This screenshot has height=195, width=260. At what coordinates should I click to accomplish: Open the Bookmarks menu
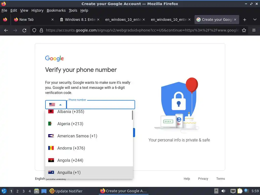coord(56,10)
